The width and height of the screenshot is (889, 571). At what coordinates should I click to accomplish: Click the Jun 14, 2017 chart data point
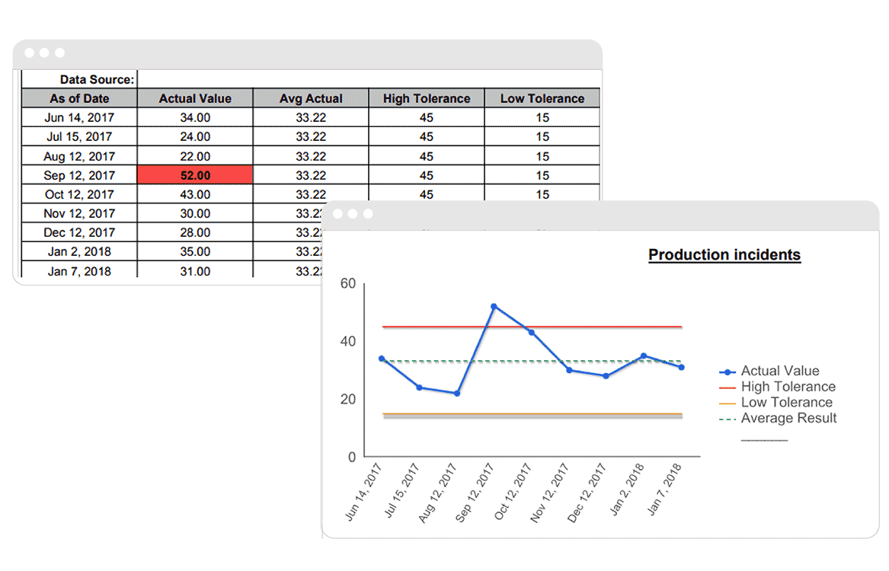pyautogui.click(x=382, y=359)
